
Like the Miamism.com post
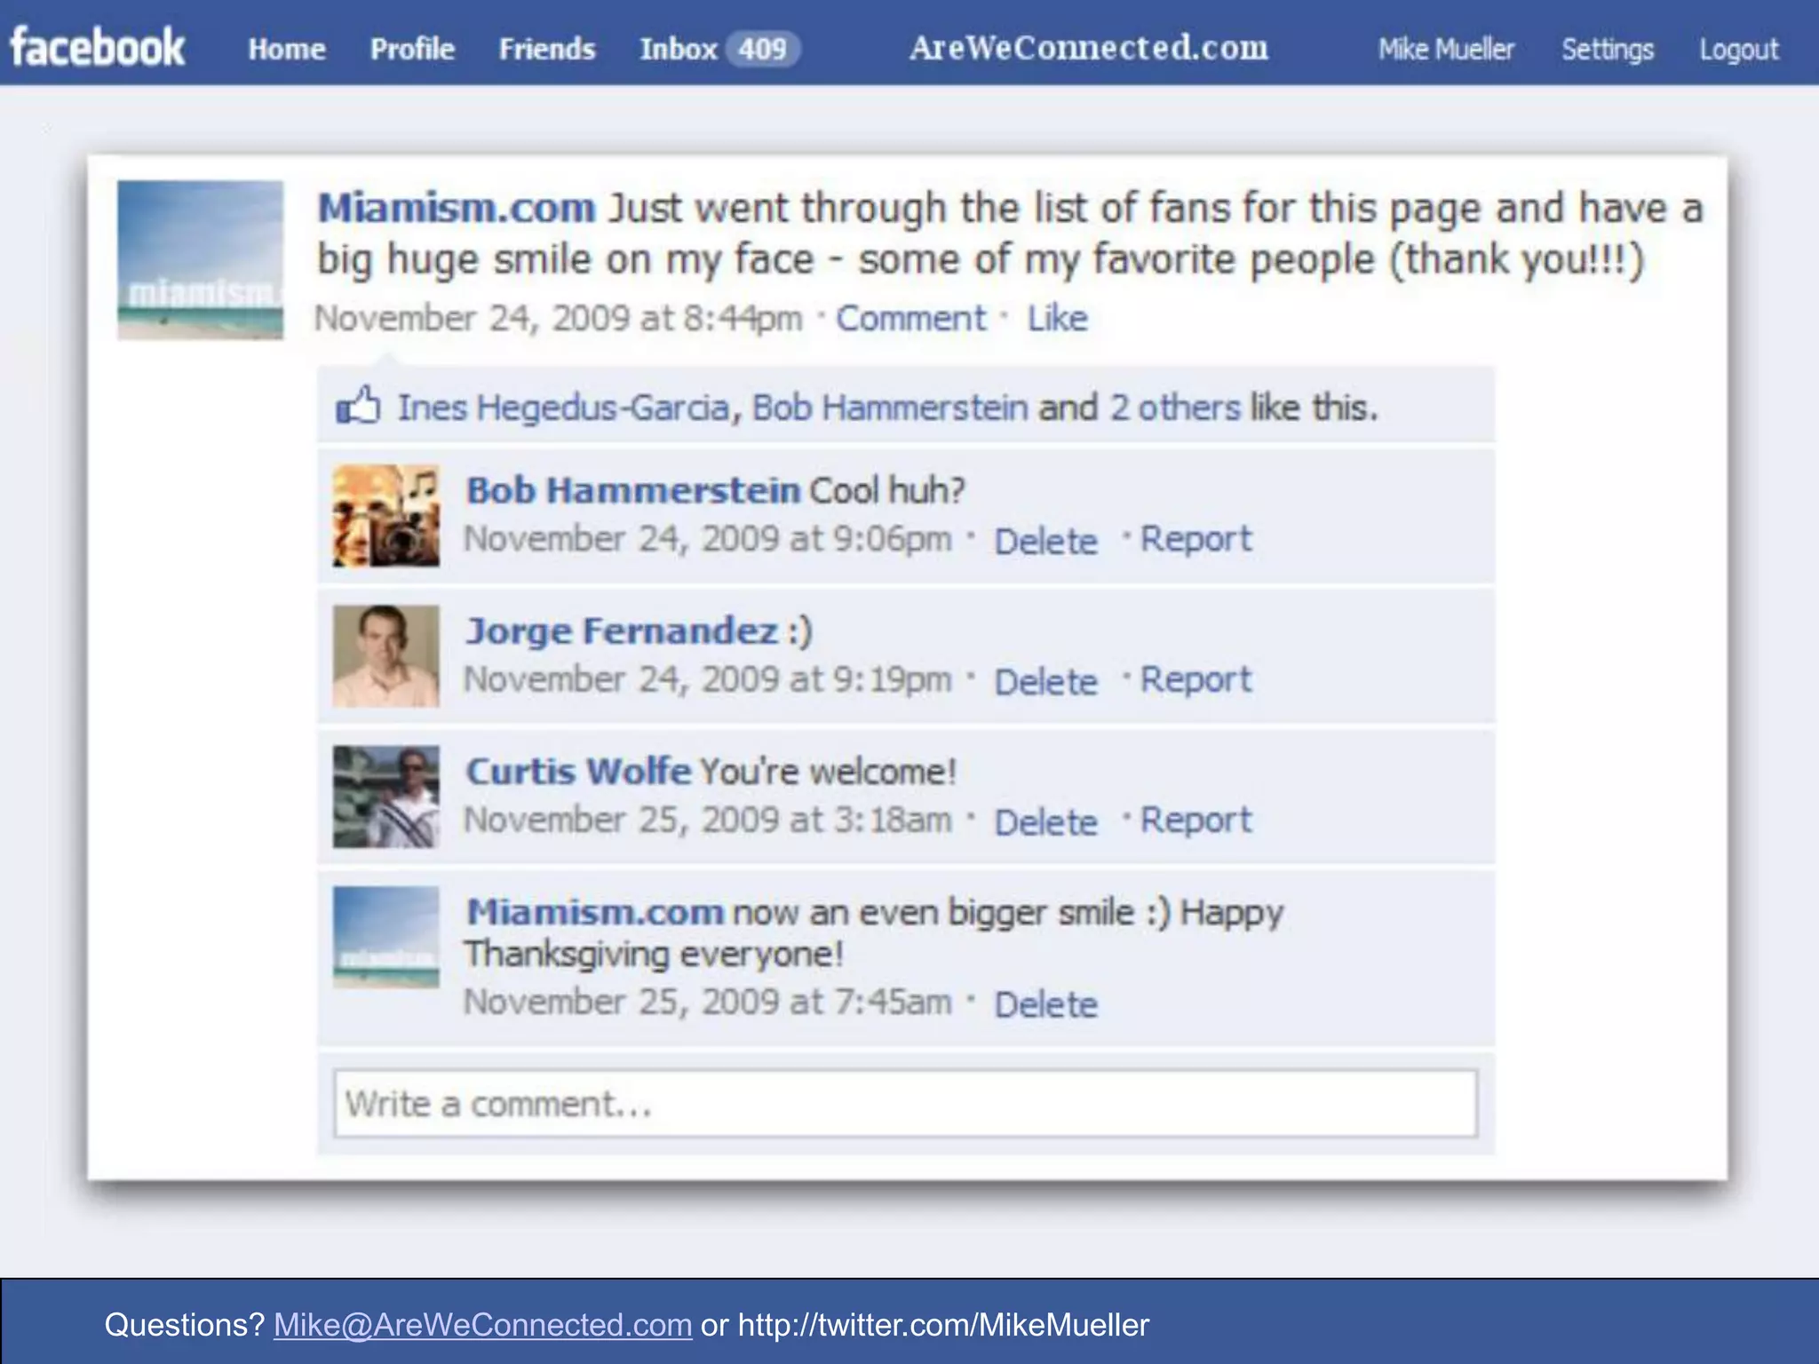pos(1057,318)
